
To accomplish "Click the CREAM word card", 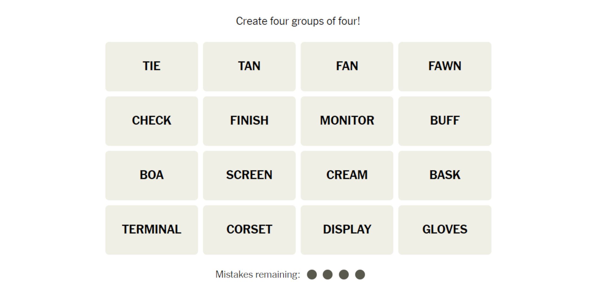I will tap(347, 175).
